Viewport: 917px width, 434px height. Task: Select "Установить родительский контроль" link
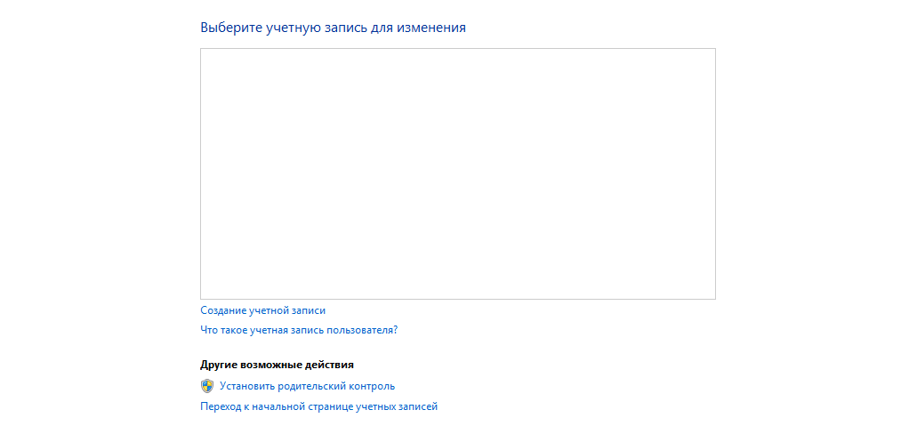pos(307,386)
